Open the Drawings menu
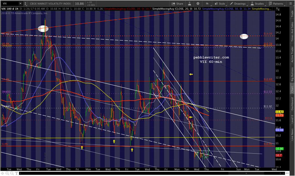Viewport: 295px width, 176px height. coord(238,3)
